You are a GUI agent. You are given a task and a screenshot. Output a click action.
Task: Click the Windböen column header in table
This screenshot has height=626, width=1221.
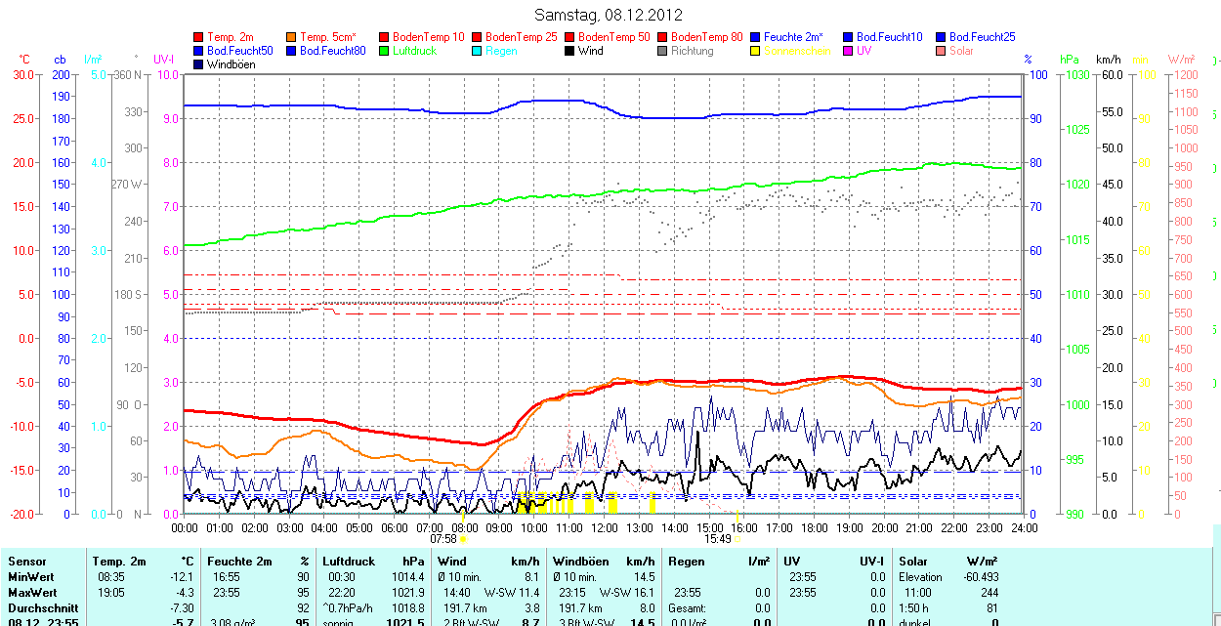582,562
